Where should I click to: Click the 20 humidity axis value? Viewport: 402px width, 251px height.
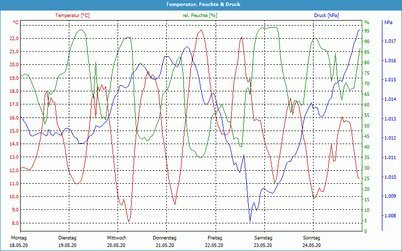(367, 189)
